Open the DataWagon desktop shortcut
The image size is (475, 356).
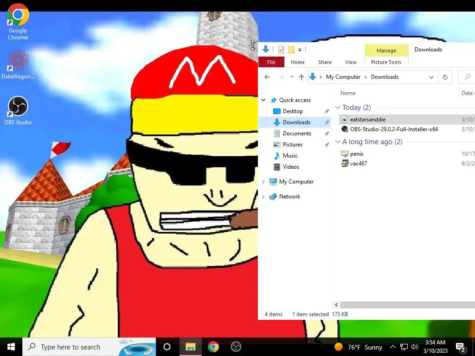[x=18, y=64]
